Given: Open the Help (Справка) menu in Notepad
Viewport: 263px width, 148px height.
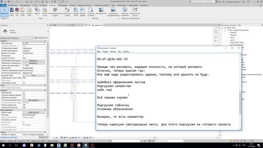Looking at the screenshot, I should 126,51.
